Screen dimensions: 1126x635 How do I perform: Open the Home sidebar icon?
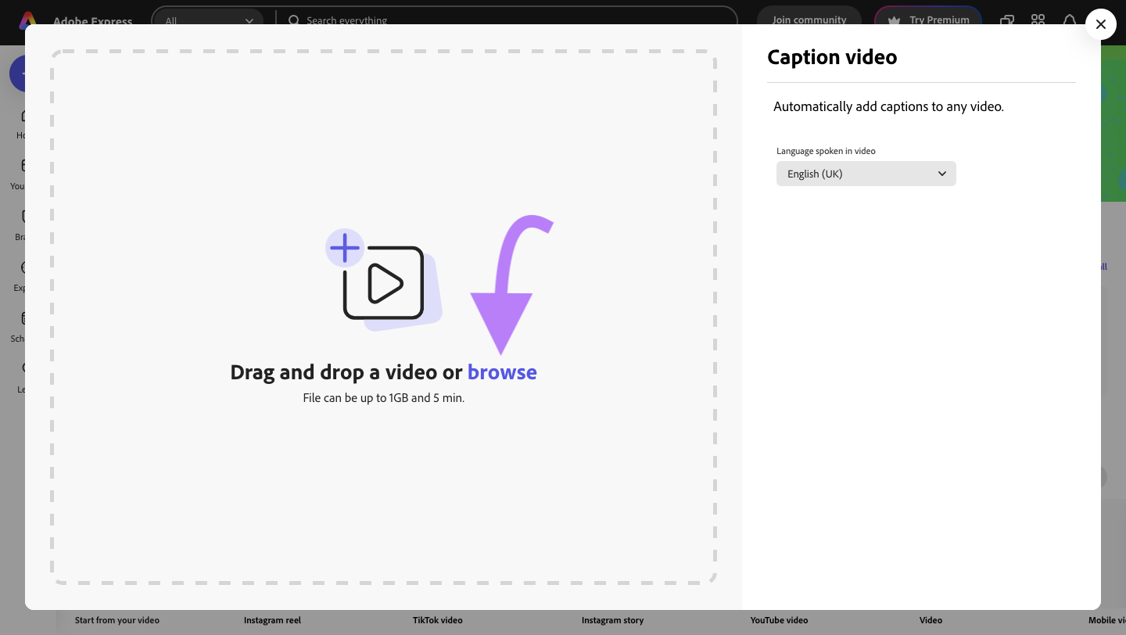(24, 122)
